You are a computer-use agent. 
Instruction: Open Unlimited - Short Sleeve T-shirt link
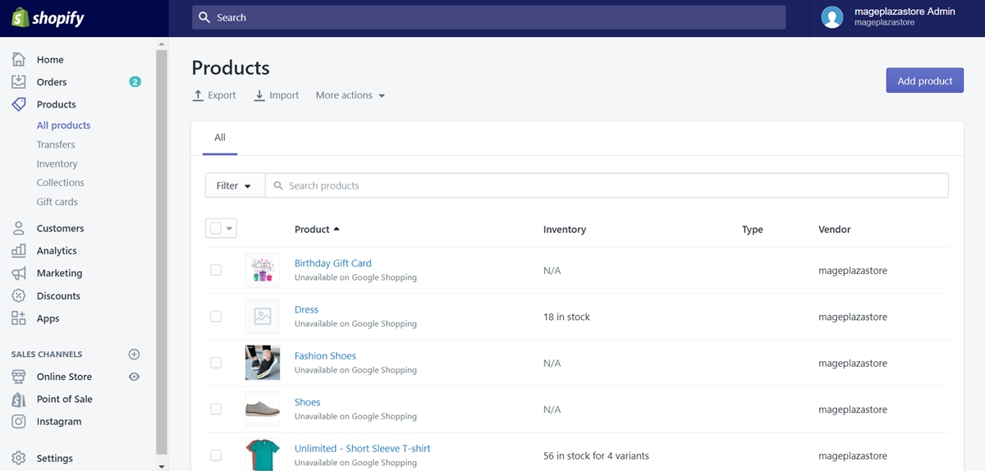pos(363,449)
